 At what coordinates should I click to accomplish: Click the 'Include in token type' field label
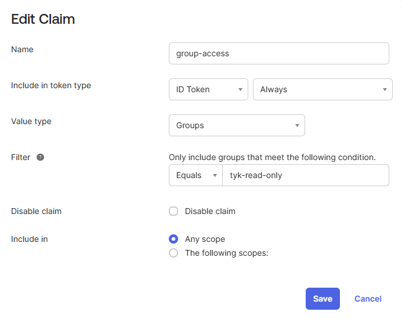pos(51,85)
